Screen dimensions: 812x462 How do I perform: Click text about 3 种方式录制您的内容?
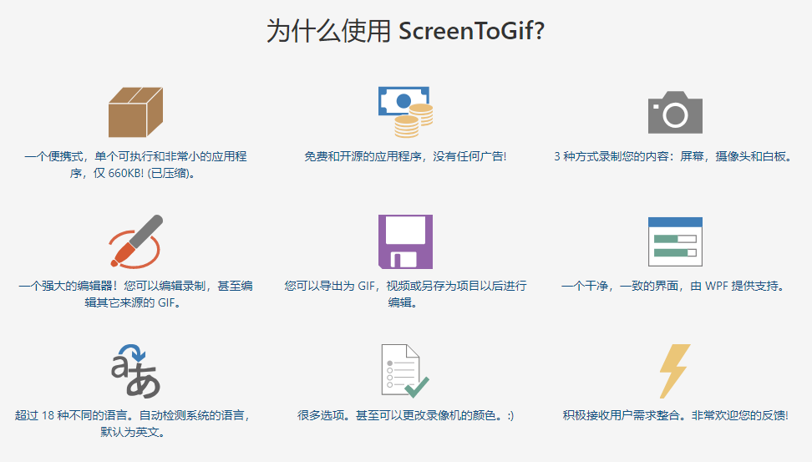coord(675,156)
